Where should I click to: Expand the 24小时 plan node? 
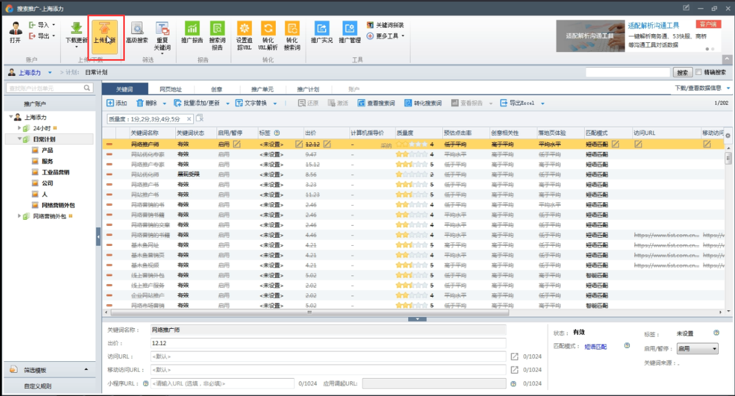coord(20,128)
